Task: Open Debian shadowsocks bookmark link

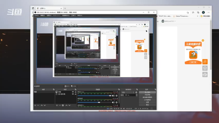Action: (181, 16)
